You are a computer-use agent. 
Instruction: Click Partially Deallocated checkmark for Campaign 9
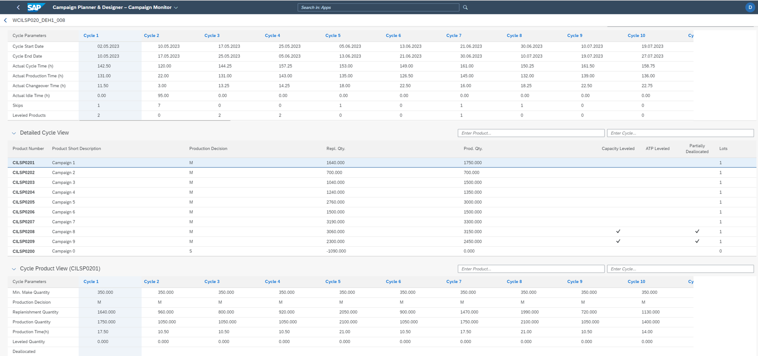pos(697,241)
